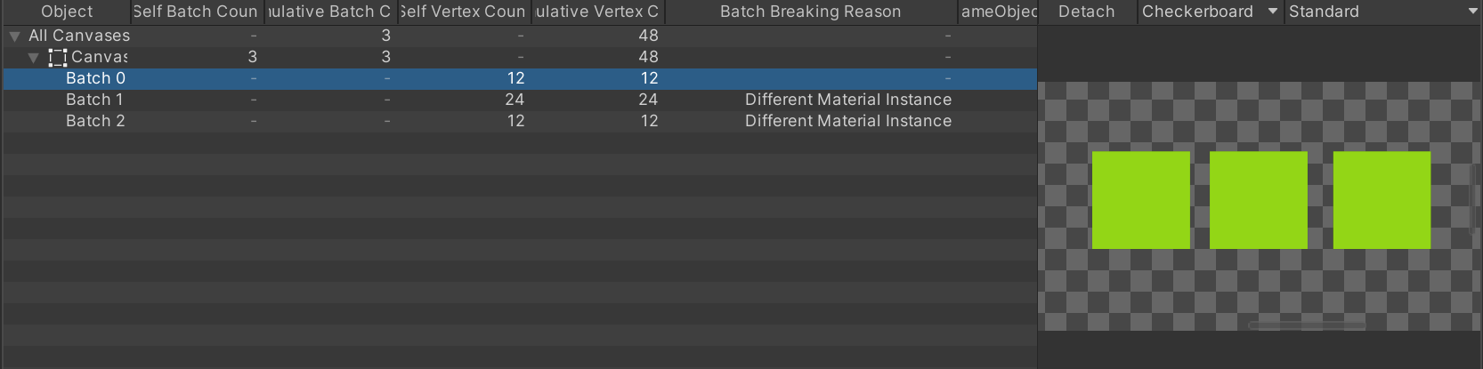Sort by Cumulative Vertex Count column
This screenshot has height=369, width=1483.
pos(597,12)
